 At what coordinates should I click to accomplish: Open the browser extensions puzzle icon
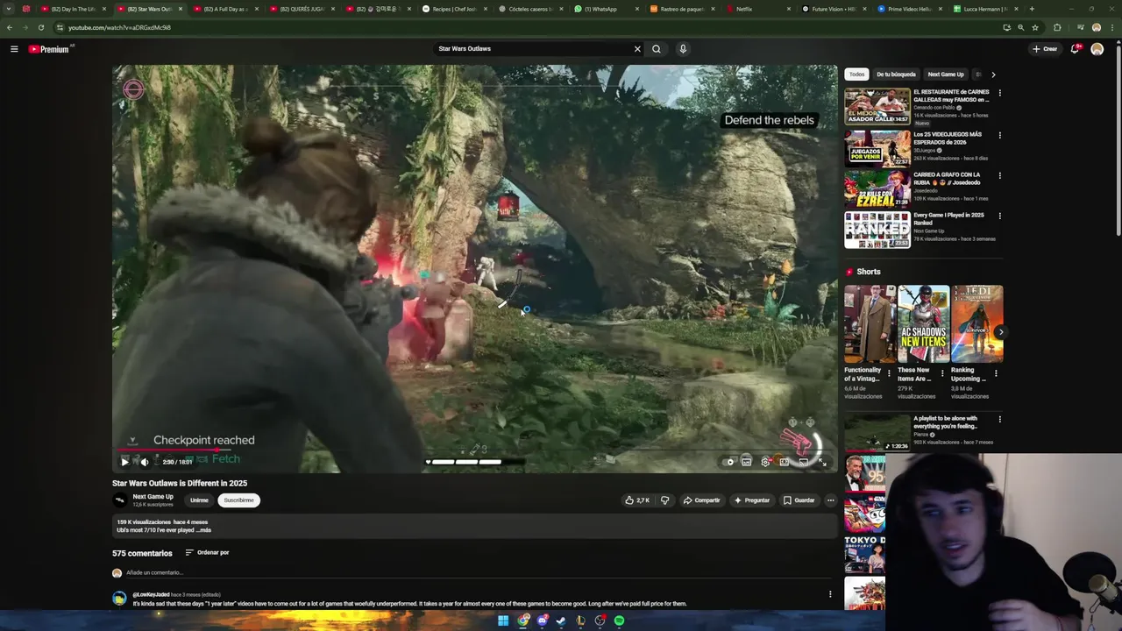(1057, 27)
